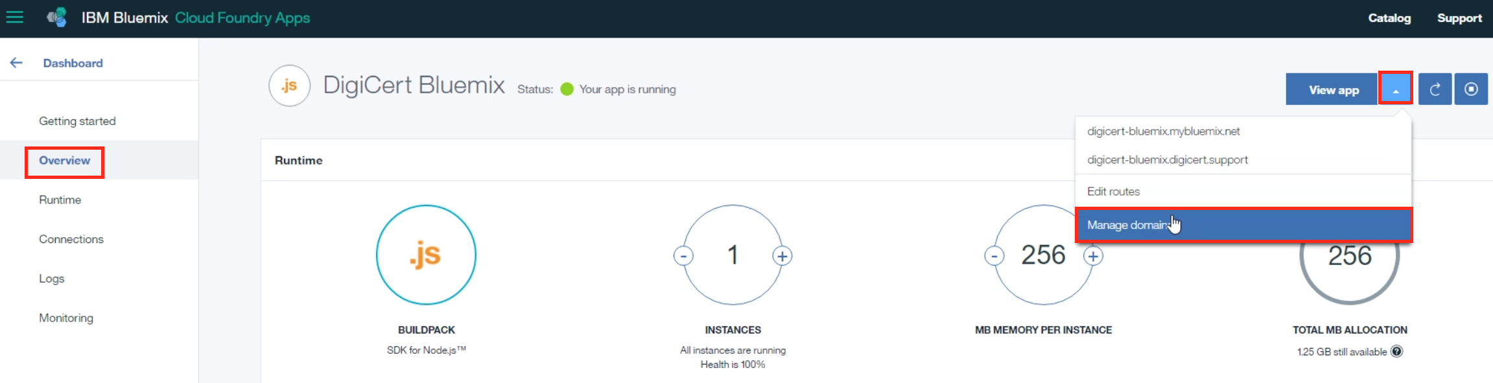This screenshot has width=1493, height=383.
Task: Click the back arrow beside Dashboard
Action: 16,63
